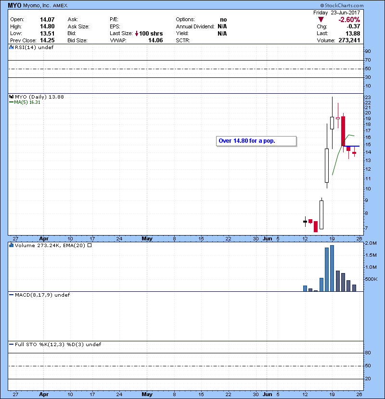Click the RSI(14) indicator icon
The height and width of the screenshot is (399, 385).
[11, 47]
